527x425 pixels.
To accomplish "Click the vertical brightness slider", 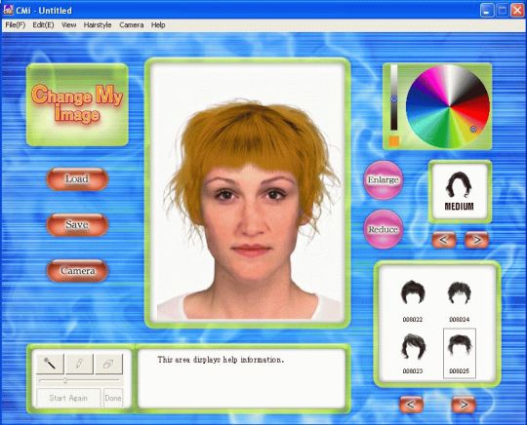I will point(394,98).
